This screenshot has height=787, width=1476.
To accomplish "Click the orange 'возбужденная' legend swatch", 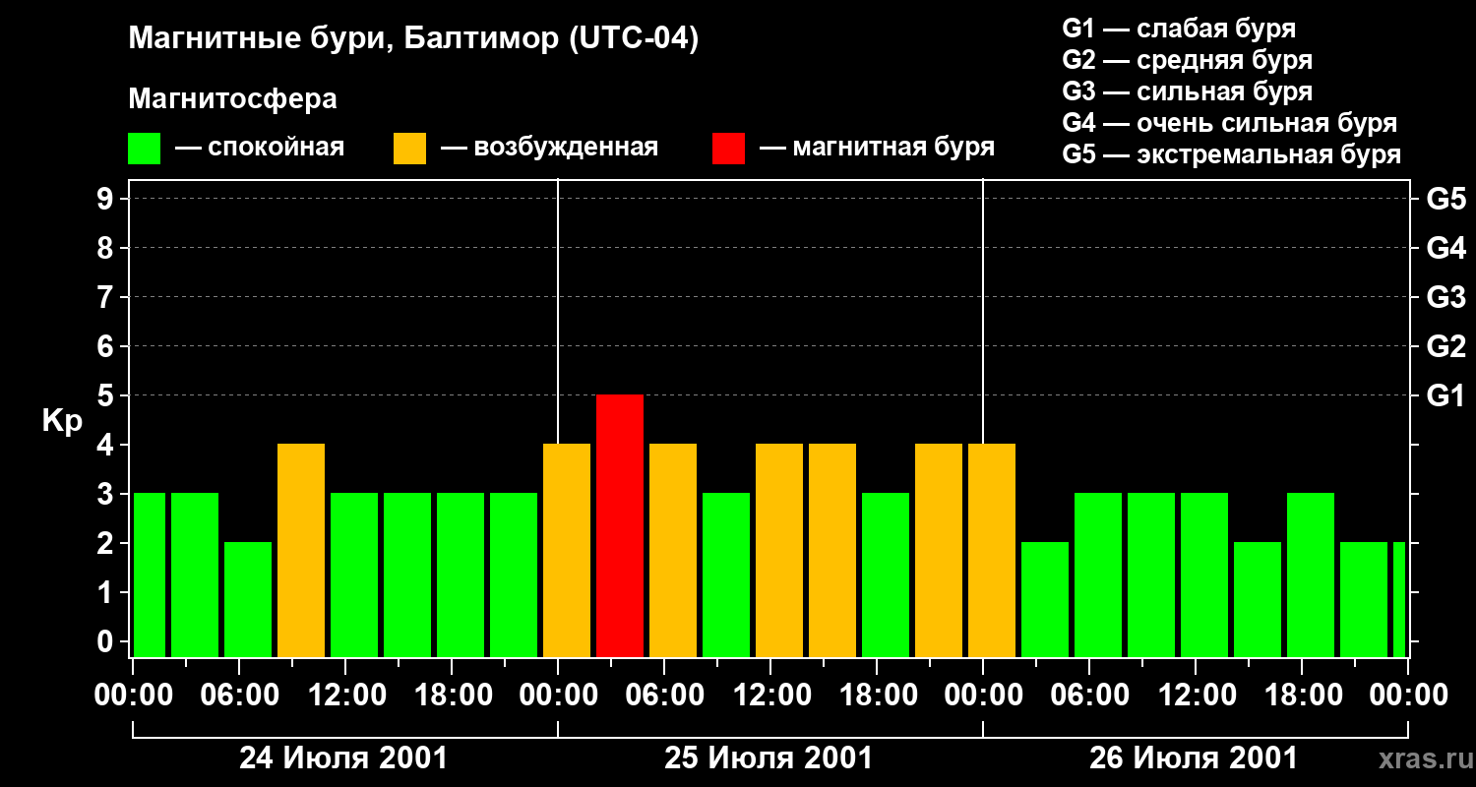I will click(409, 149).
